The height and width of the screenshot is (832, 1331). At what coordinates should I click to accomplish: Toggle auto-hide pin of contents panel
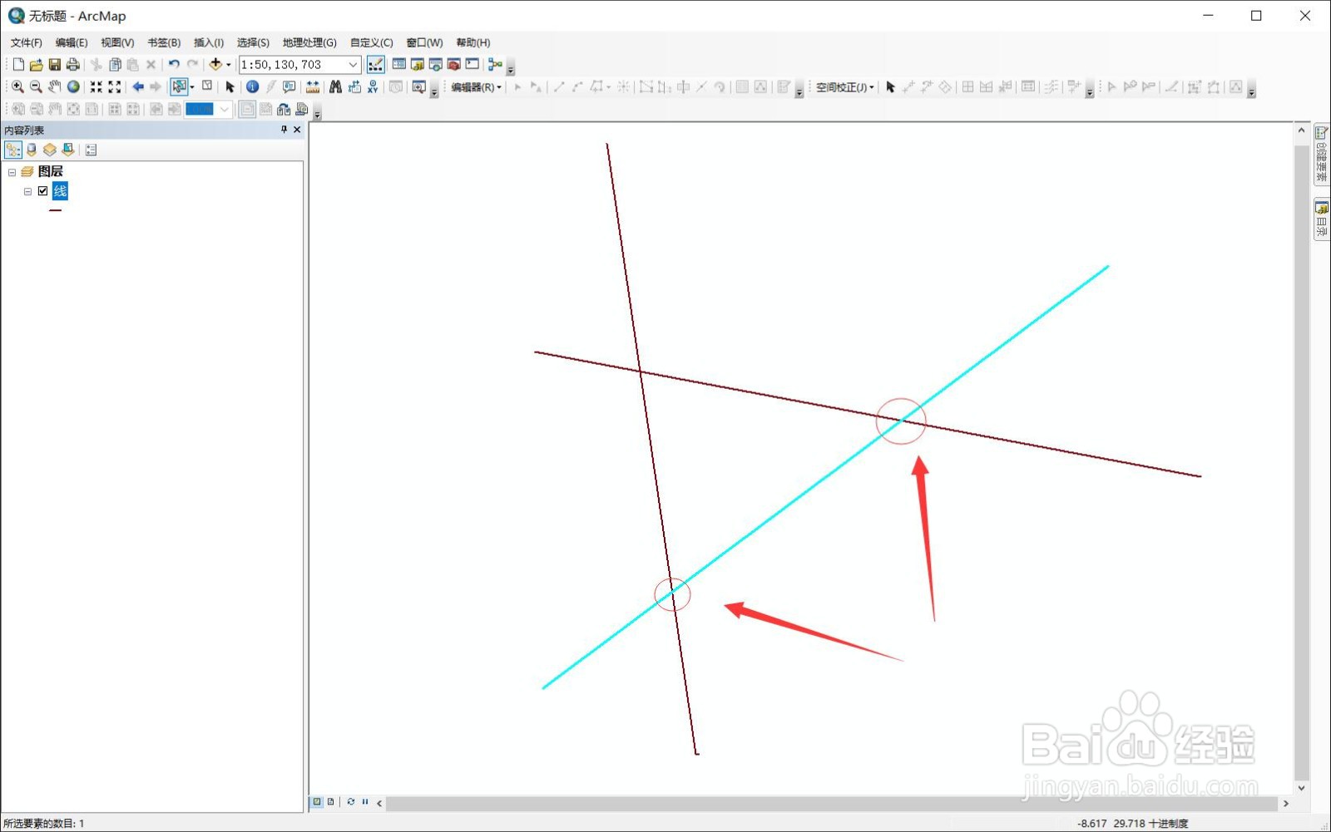[284, 130]
